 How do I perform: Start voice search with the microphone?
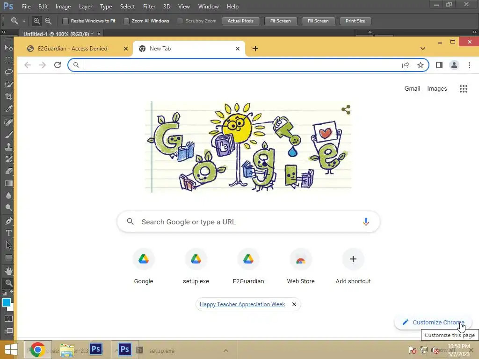point(366,222)
